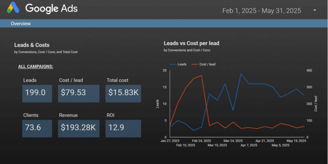Open the date range dropdown arrow
This screenshot has width=328, height=164.
pyautogui.click(x=315, y=10)
